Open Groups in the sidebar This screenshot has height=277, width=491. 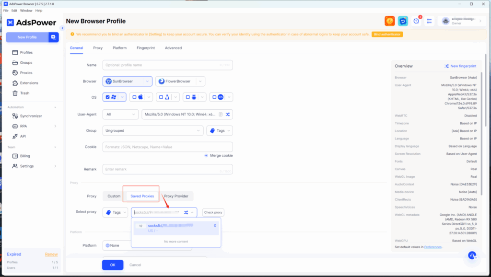click(26, 63)
